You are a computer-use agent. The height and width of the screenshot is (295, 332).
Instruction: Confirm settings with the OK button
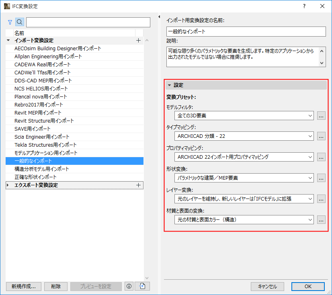pos(308,286)
